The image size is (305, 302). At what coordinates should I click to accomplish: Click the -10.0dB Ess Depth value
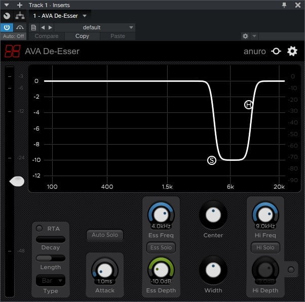[x=161, y=281]
